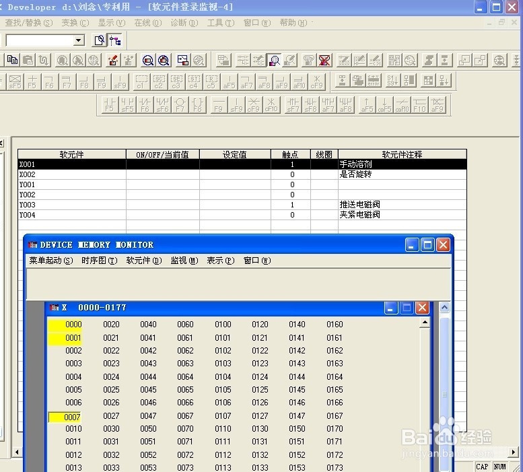Click the 触点 column header
This screenshot has width=523, height=472.
(x=291, y=154)
